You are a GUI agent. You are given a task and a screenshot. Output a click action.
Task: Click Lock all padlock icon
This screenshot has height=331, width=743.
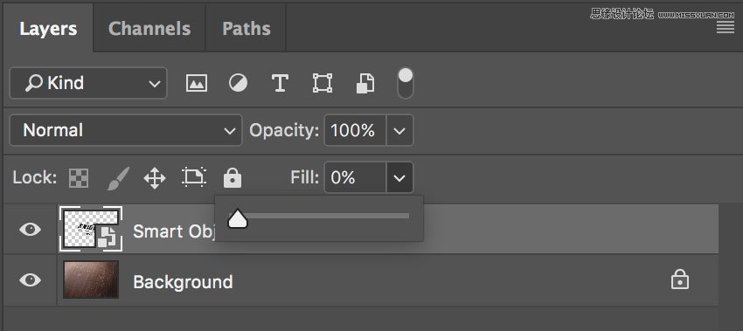click(x=233, y=177)
